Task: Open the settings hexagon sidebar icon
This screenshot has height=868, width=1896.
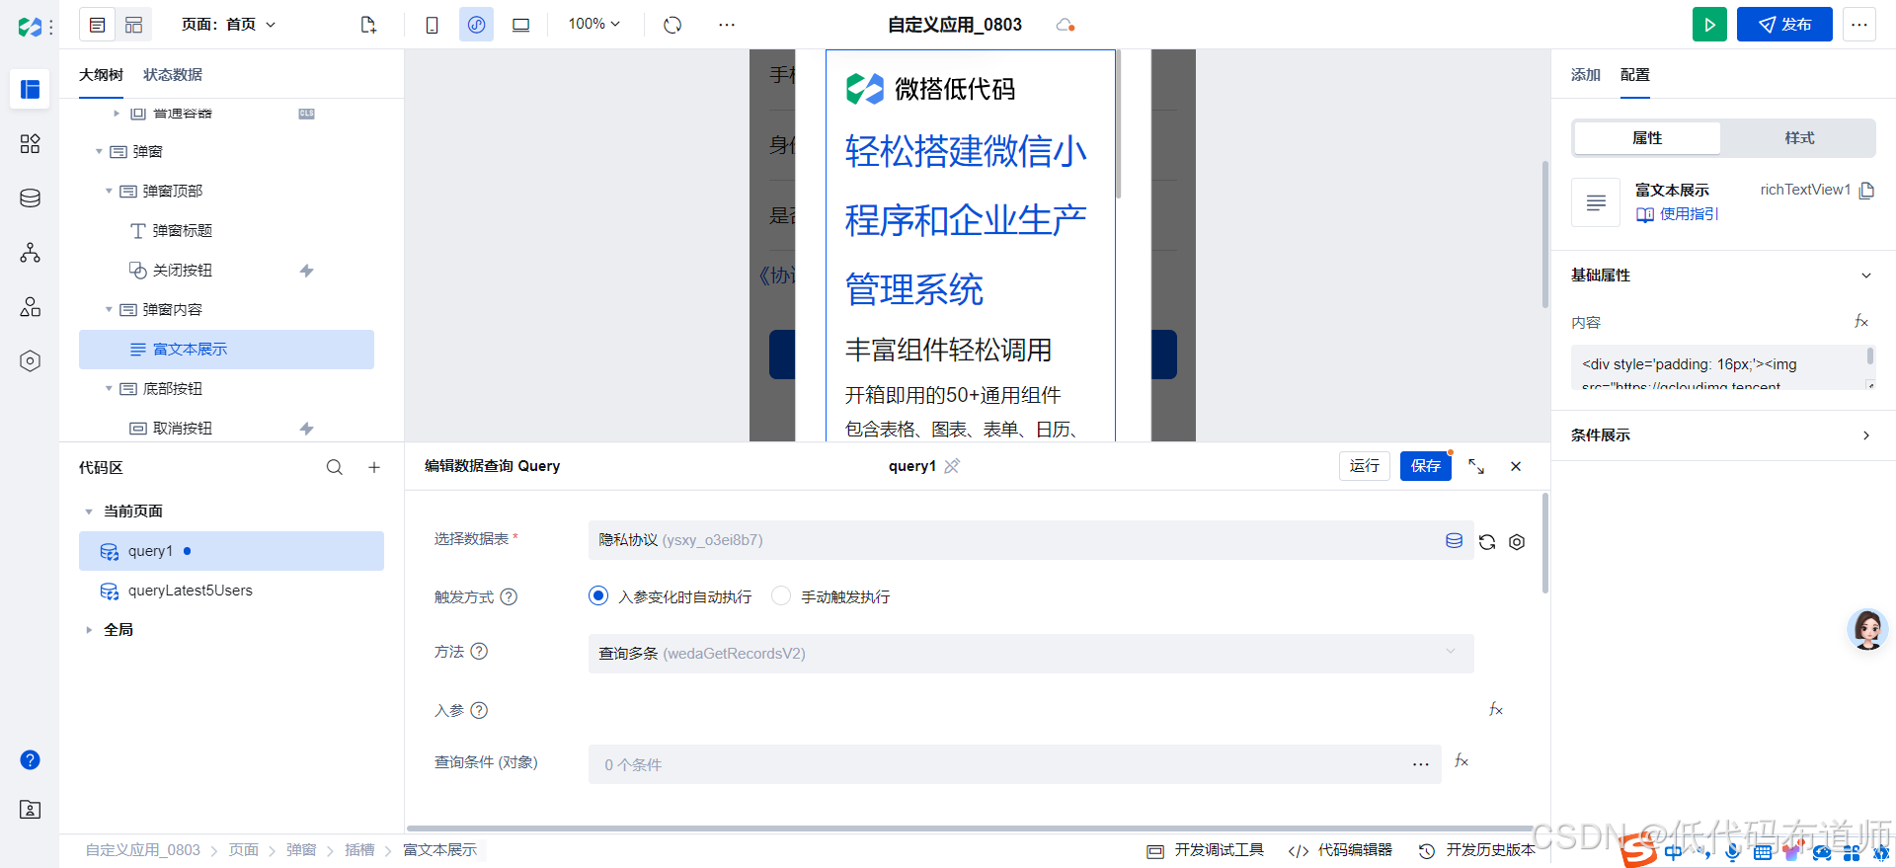Action: coord(30,361)
